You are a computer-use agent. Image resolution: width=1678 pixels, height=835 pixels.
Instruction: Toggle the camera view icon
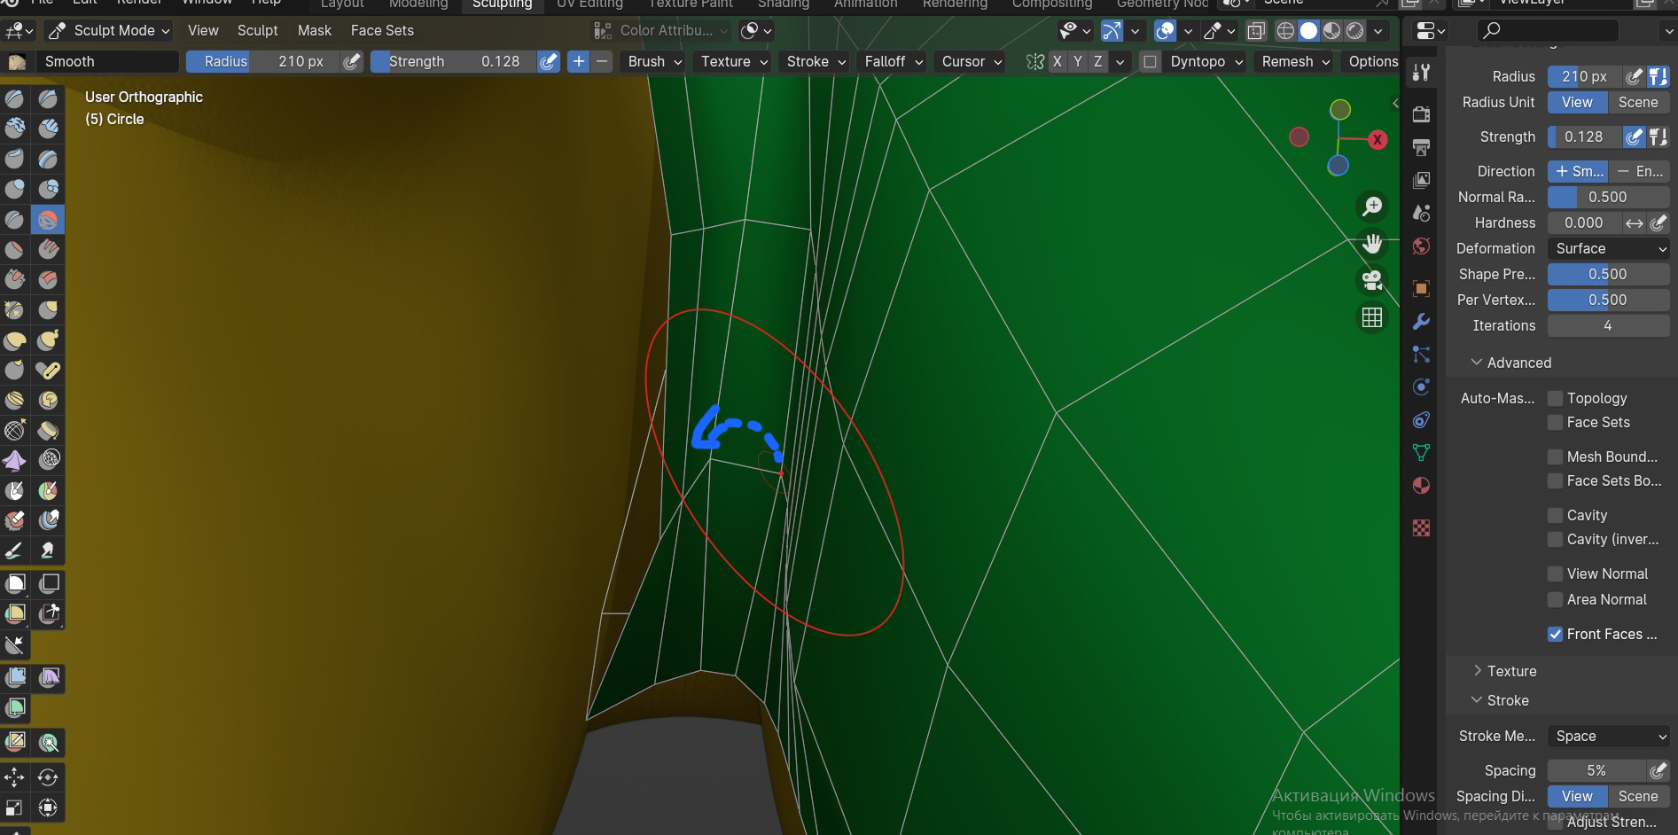click(x=1372, y=281)
